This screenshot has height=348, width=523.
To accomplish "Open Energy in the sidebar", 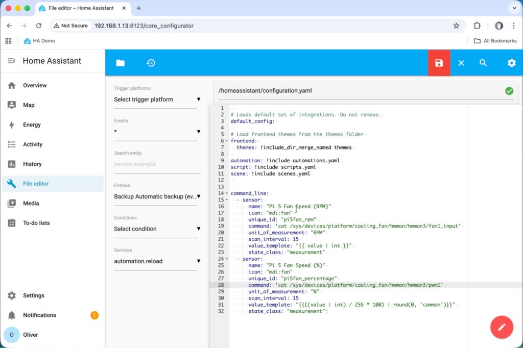I will tap(32, 125).
